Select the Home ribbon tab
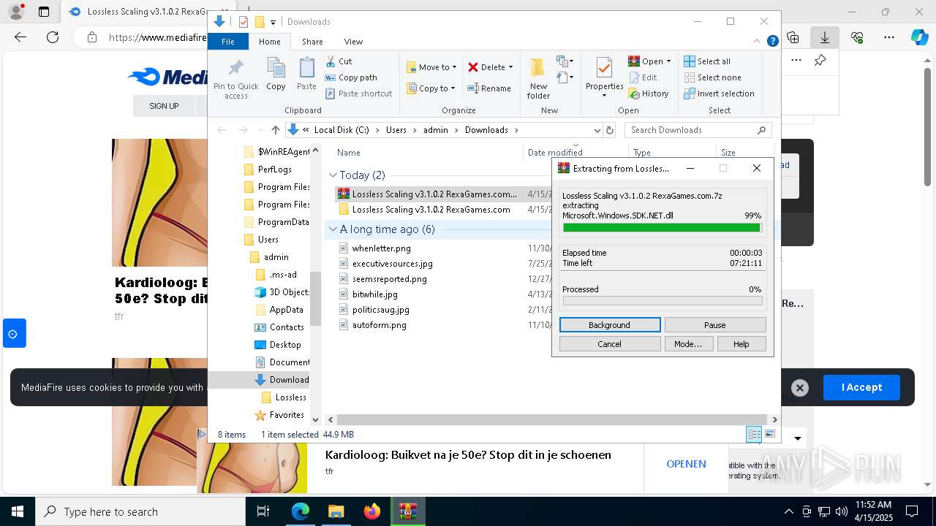This screenshot has height=526, width=936. tap(270, 42)
